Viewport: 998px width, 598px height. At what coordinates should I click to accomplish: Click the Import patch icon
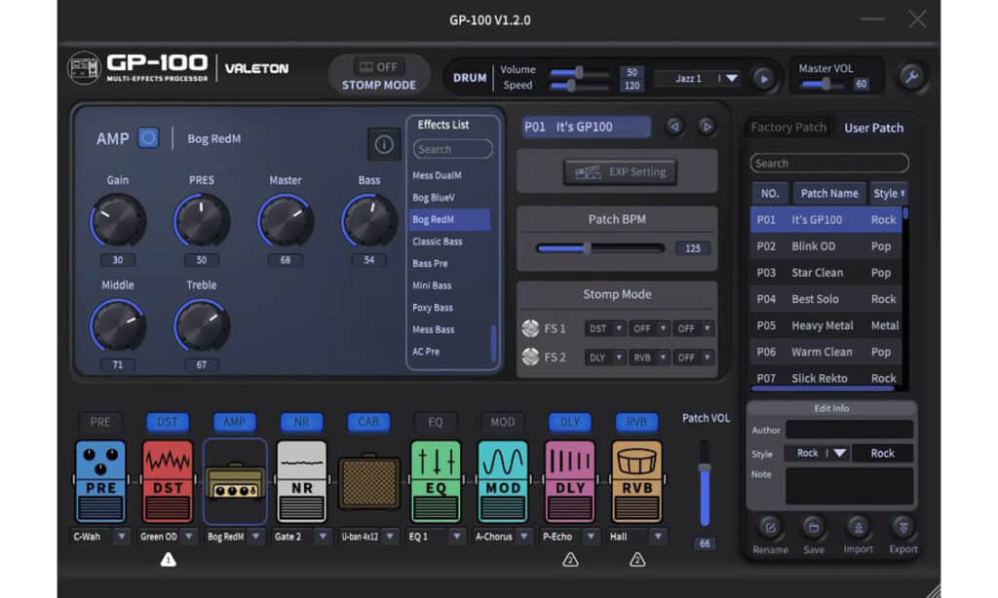(x=858, y=527)
